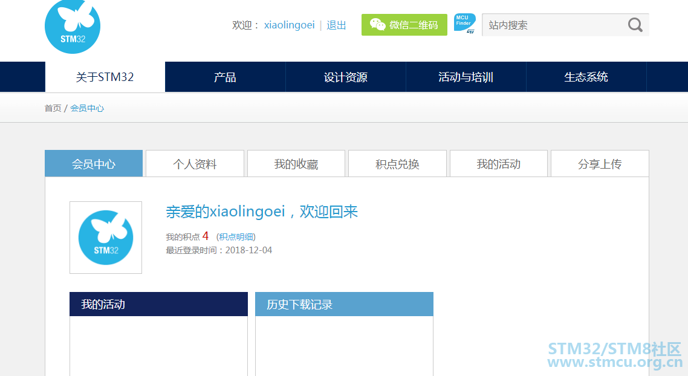The height and width of the screenshot is (376, 688).
Task: Select the 会员中心 tab
Action: pos(94,164)
